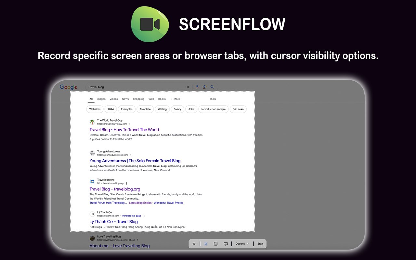This screenshot has width=416, height=260.
Task: Switch to the News tab
Action: (125, 99)
